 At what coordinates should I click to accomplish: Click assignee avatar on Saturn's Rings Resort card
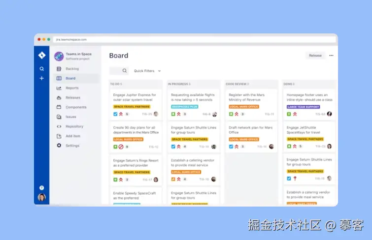pos(156,180)
